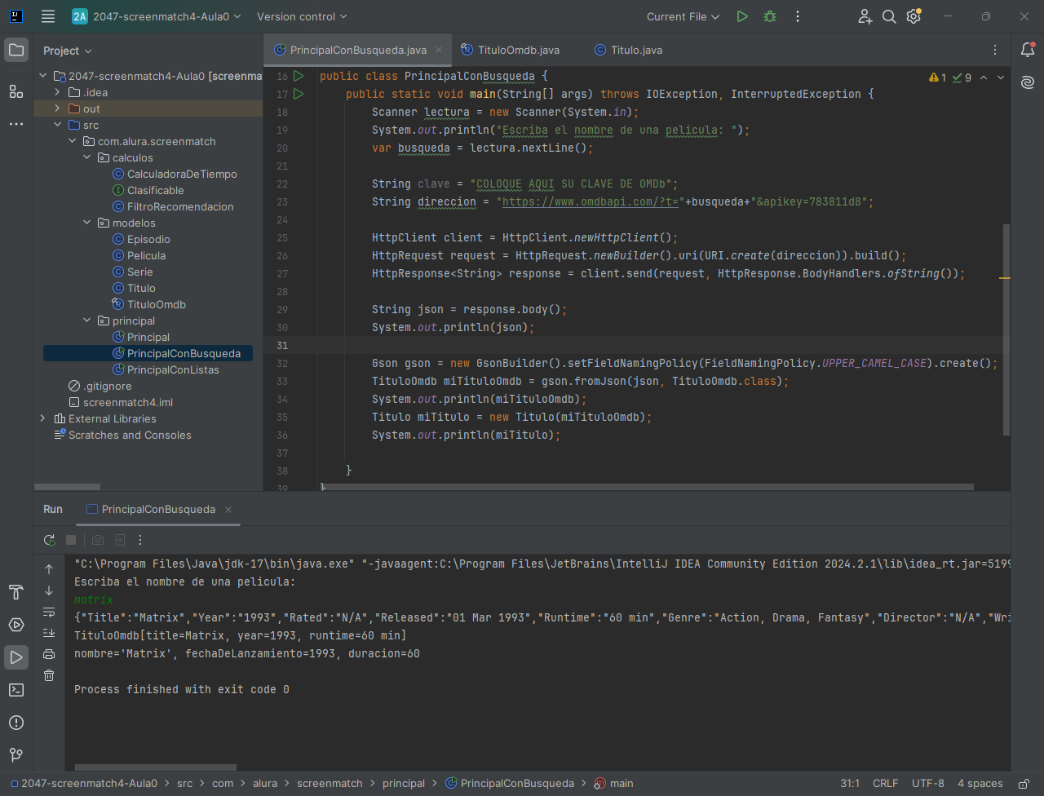Open Search Everywhere magnifier
Viewport: 1044px width, 796px height.
pos(889,16)
